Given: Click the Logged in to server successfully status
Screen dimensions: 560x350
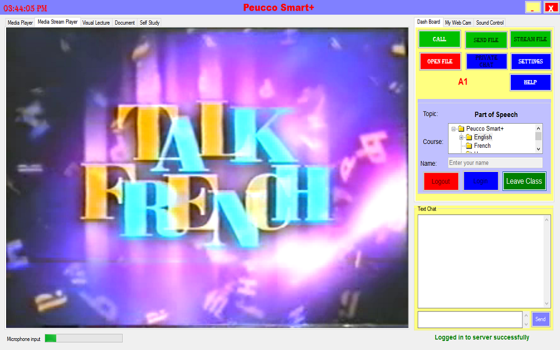Looking at the screenshot, I should (x=482, y=338).
